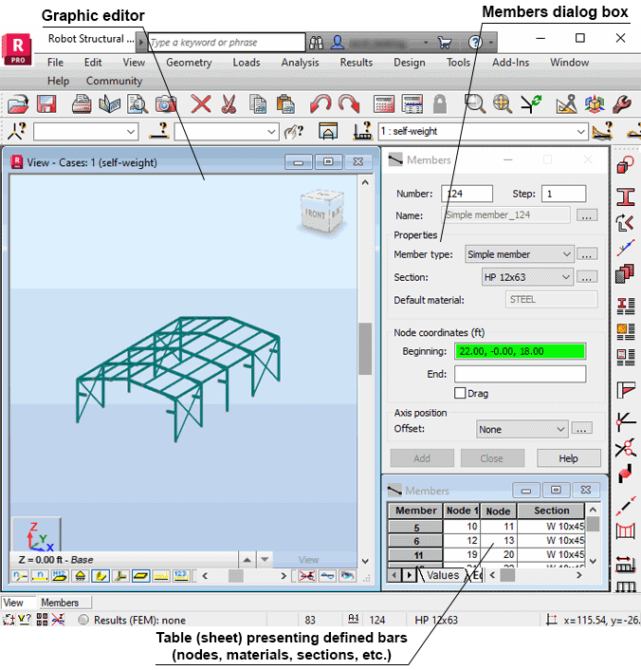
Task: Open the Section HP 12x63 dropdown
Action: pyautogui.click(x=527, y=277)
